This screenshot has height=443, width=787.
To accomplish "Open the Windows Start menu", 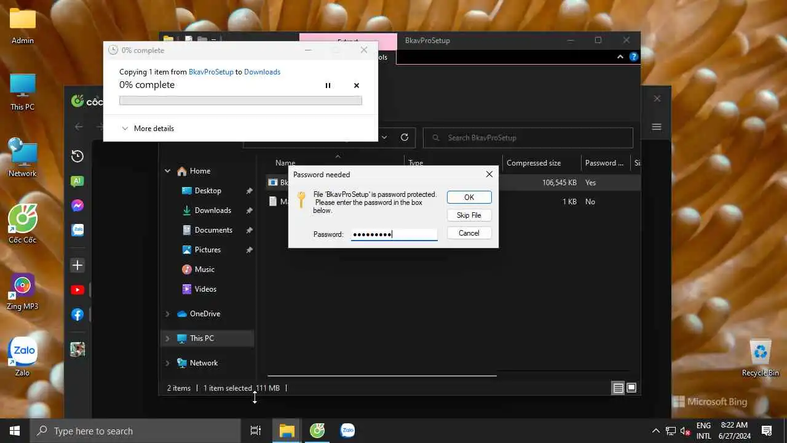I will [x=15, y=431].
